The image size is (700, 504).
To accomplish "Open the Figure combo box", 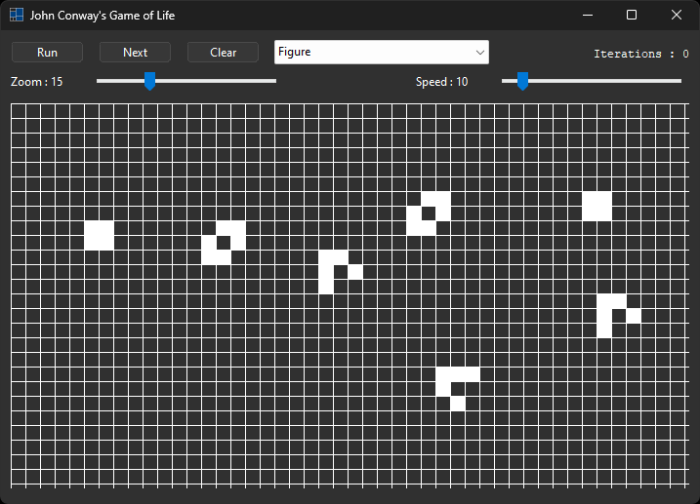I will (x=371, y=52).
